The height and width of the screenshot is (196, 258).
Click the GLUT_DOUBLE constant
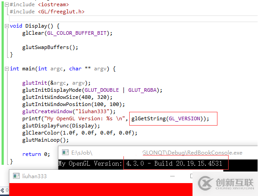pos(102,90)
